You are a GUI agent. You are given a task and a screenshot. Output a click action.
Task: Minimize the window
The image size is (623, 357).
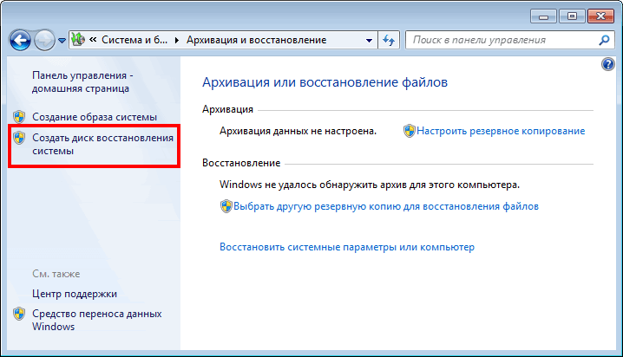(543, 16)
